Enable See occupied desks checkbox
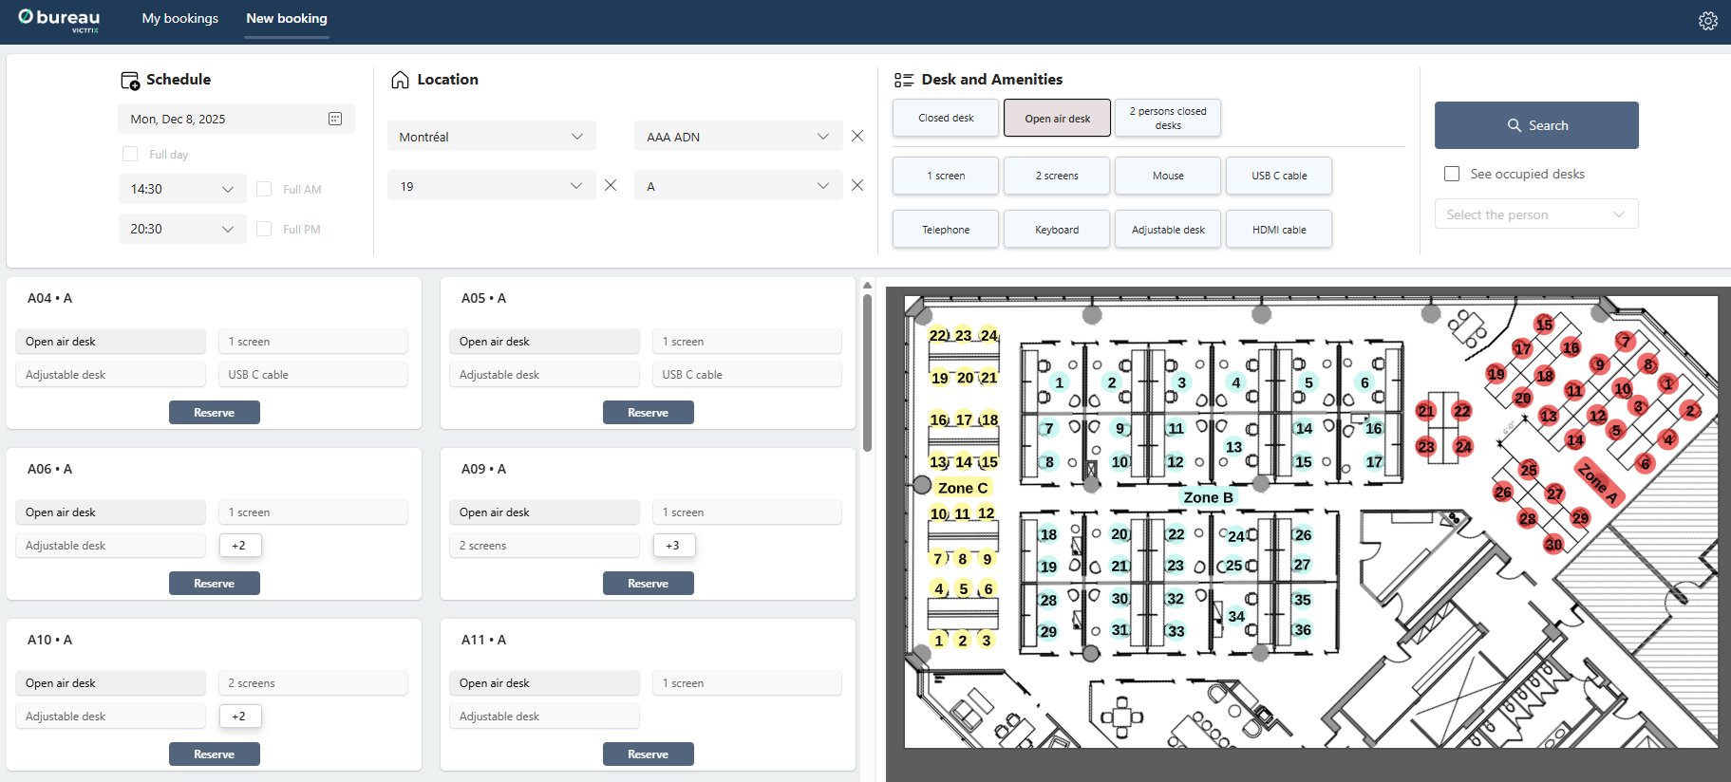Screen dimensions: 1731x782 coord(1452,174)
